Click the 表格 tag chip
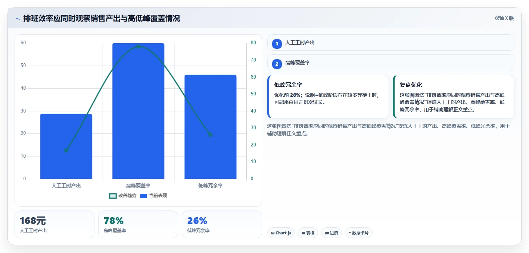Image resolution: width=529 pixels, height=253 pixels. pos(308,233)
